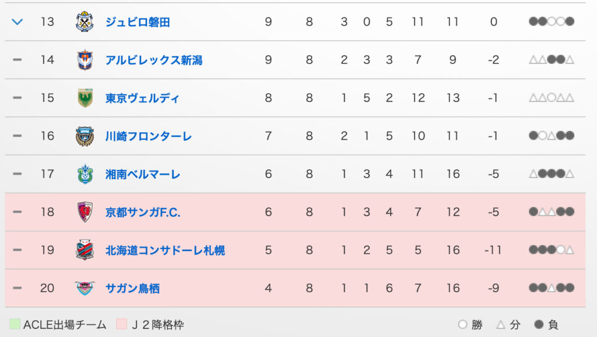Select the 湘南ベルマーレ team name
Screen dimensions: 597x337
click(x=143, y=174)
